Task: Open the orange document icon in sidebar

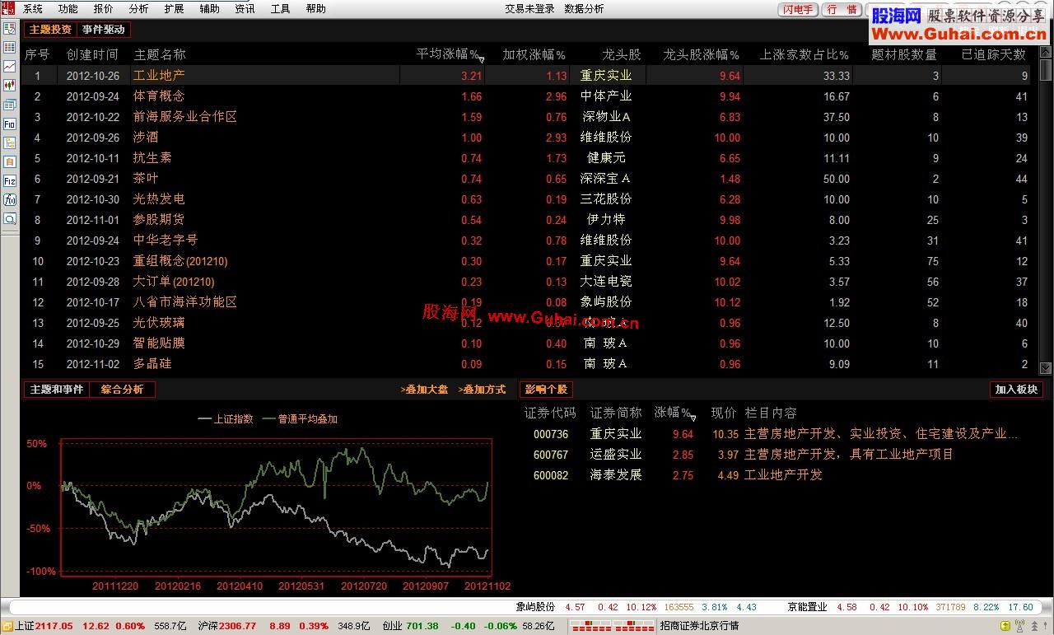Action: pyautogui.click(x=10, y=161)
